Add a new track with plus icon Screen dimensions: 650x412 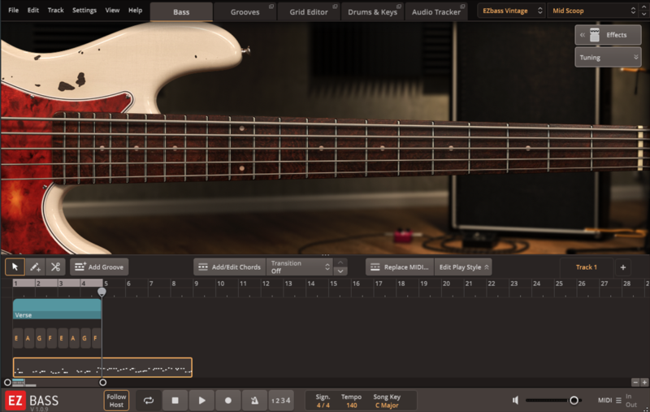[623, 267]
